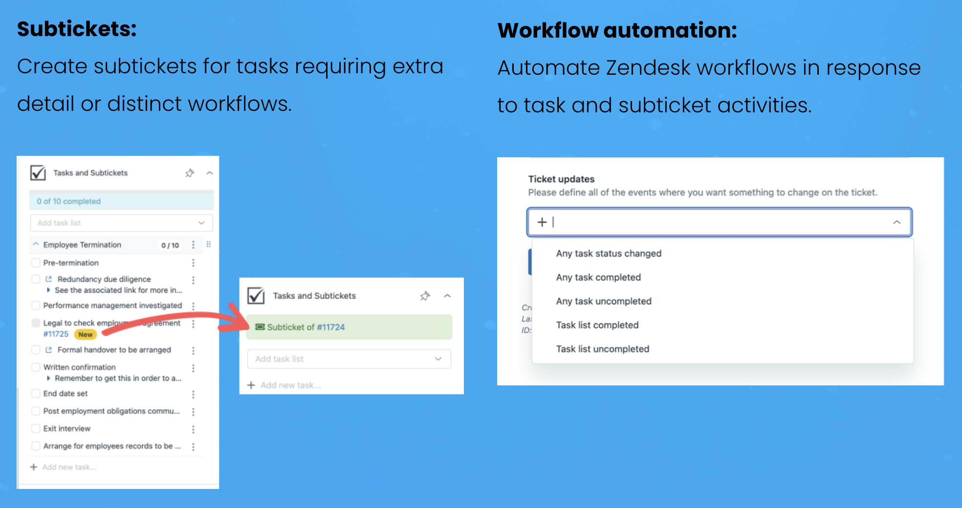The image size is (962, 508).
Task: Open options for Arrange for employees records
Action: coord(193,447)
